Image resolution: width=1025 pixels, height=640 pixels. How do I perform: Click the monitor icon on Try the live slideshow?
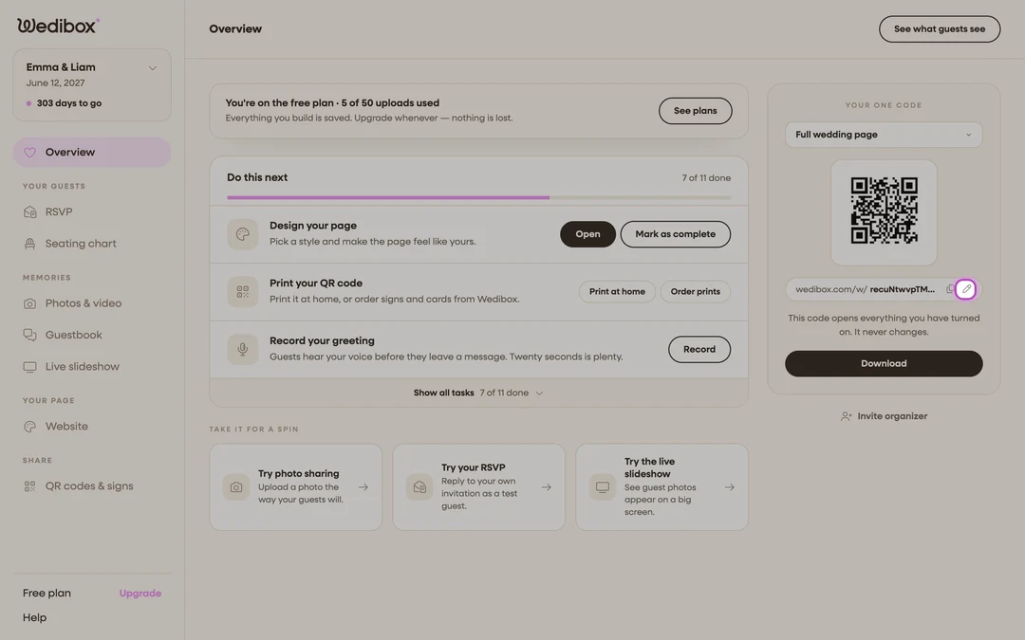[x=603, y=487]
